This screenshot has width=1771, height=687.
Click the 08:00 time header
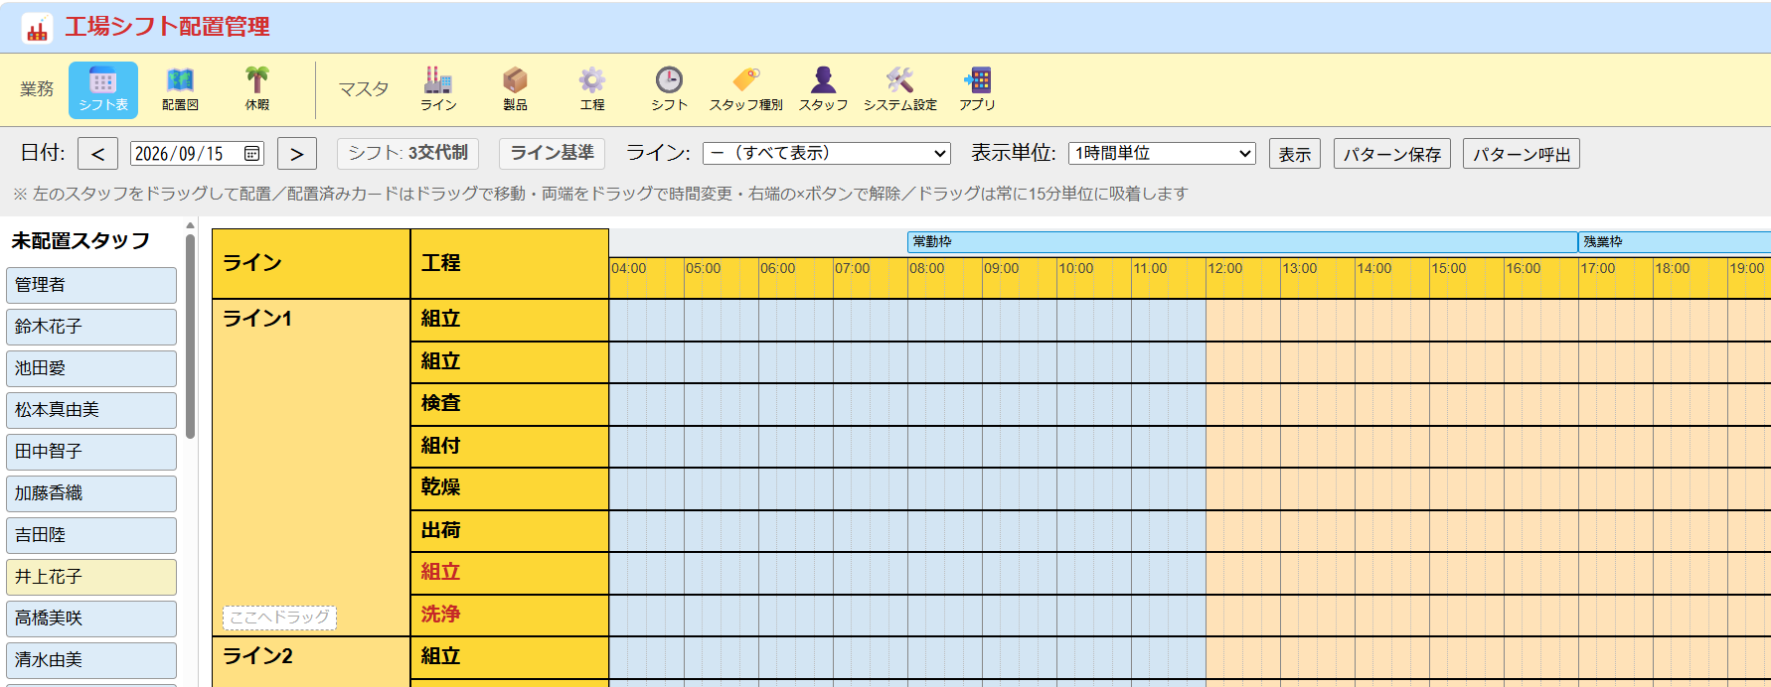[x=927, y=269]
